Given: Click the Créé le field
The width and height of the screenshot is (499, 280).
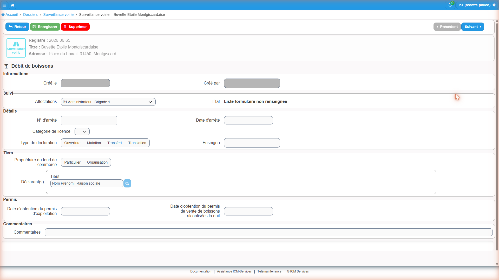Looking at the screenshot, I should (85, 83).
